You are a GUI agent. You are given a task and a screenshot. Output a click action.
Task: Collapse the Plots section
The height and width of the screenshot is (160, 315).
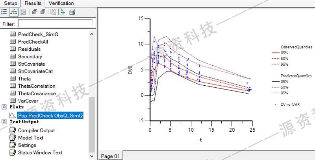[4, 107]
